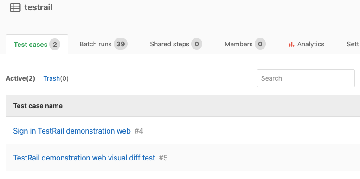
Task: Click the 2 count badge on Test cases
Action: pyautogui.click(x=55, y=45)
